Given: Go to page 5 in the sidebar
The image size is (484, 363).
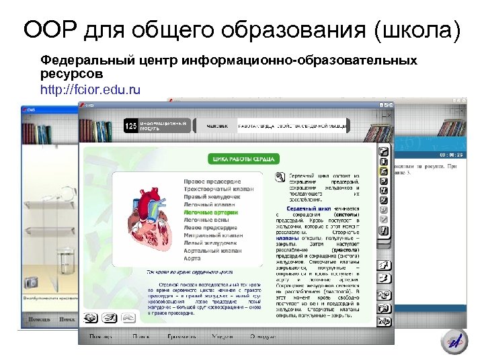Looking at the screenshot, I should click(x=384, y=200).
